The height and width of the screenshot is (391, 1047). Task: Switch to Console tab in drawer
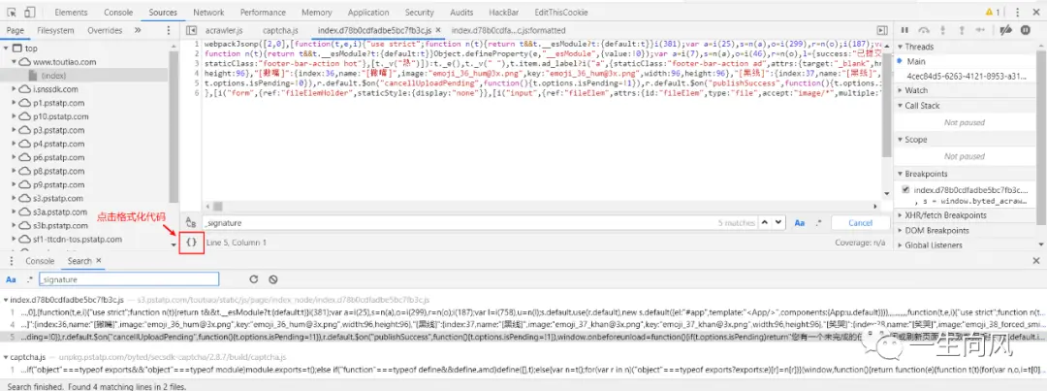pyautogui.click(x=40, y=261)
